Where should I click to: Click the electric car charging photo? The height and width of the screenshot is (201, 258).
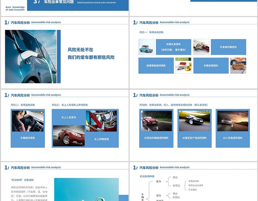[31, 56]
